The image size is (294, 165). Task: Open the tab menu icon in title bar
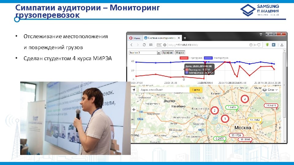261,34
